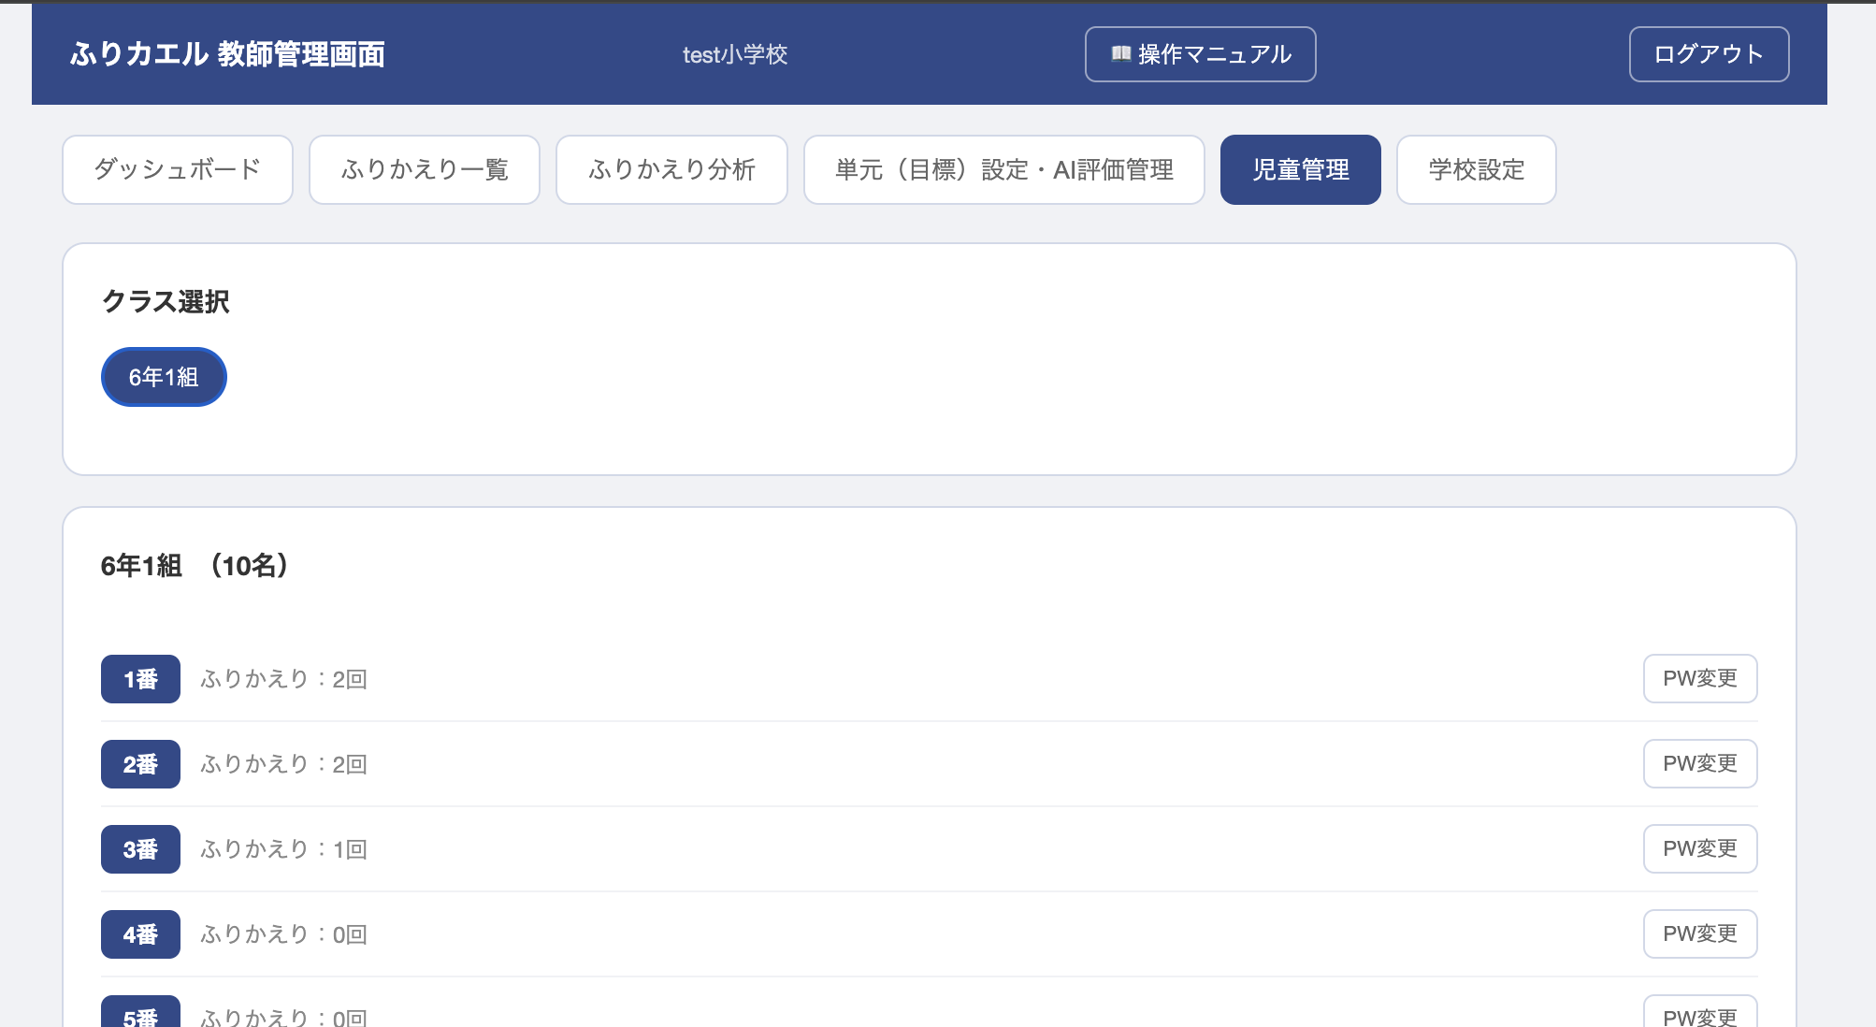Image resolution: width=1876 pixels, height=1027 pixels.
Task: Click the ふりカエル 教師管理画面 title
Action: tap(227, 54)
